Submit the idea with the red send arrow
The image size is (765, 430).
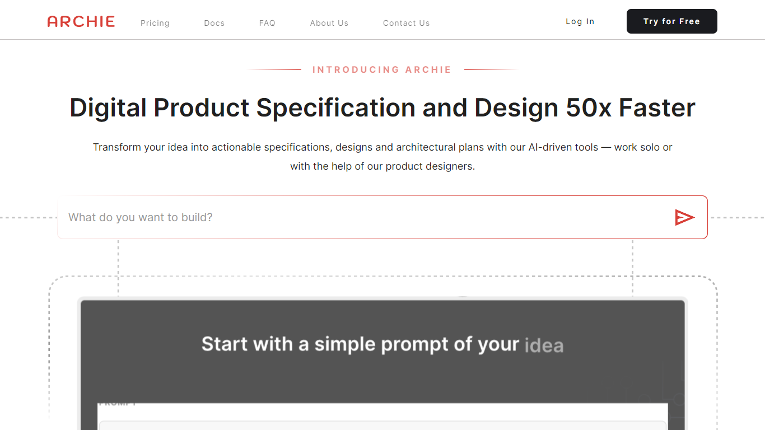pyautogui.click(x=684, y=217)
